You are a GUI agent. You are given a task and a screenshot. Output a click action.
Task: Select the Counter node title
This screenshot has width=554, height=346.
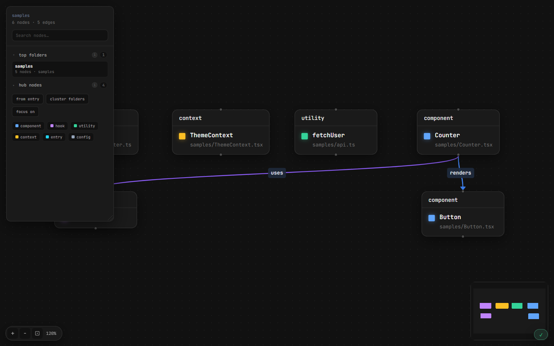tap(447, 135)
